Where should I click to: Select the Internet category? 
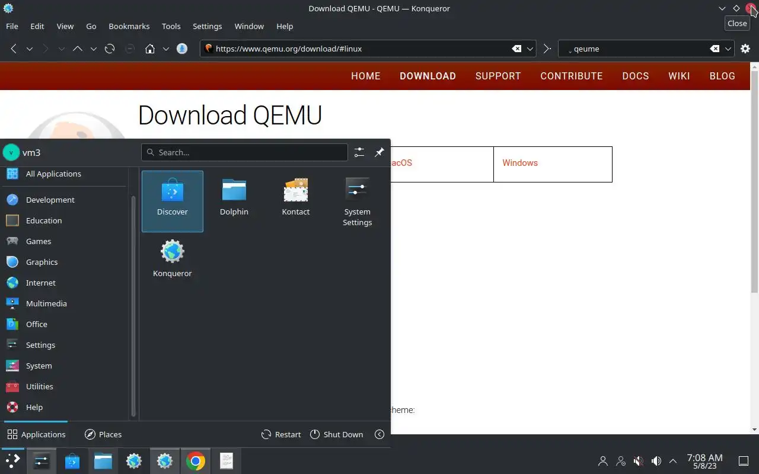[x=64, y=283]
